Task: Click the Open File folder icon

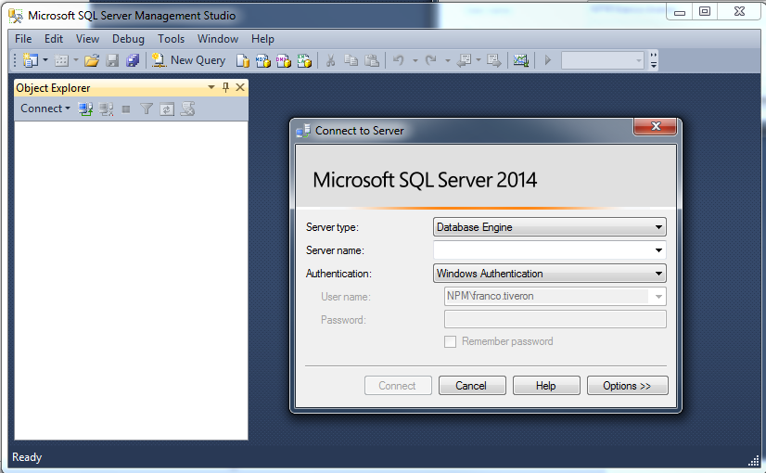Action: [92, 60]
